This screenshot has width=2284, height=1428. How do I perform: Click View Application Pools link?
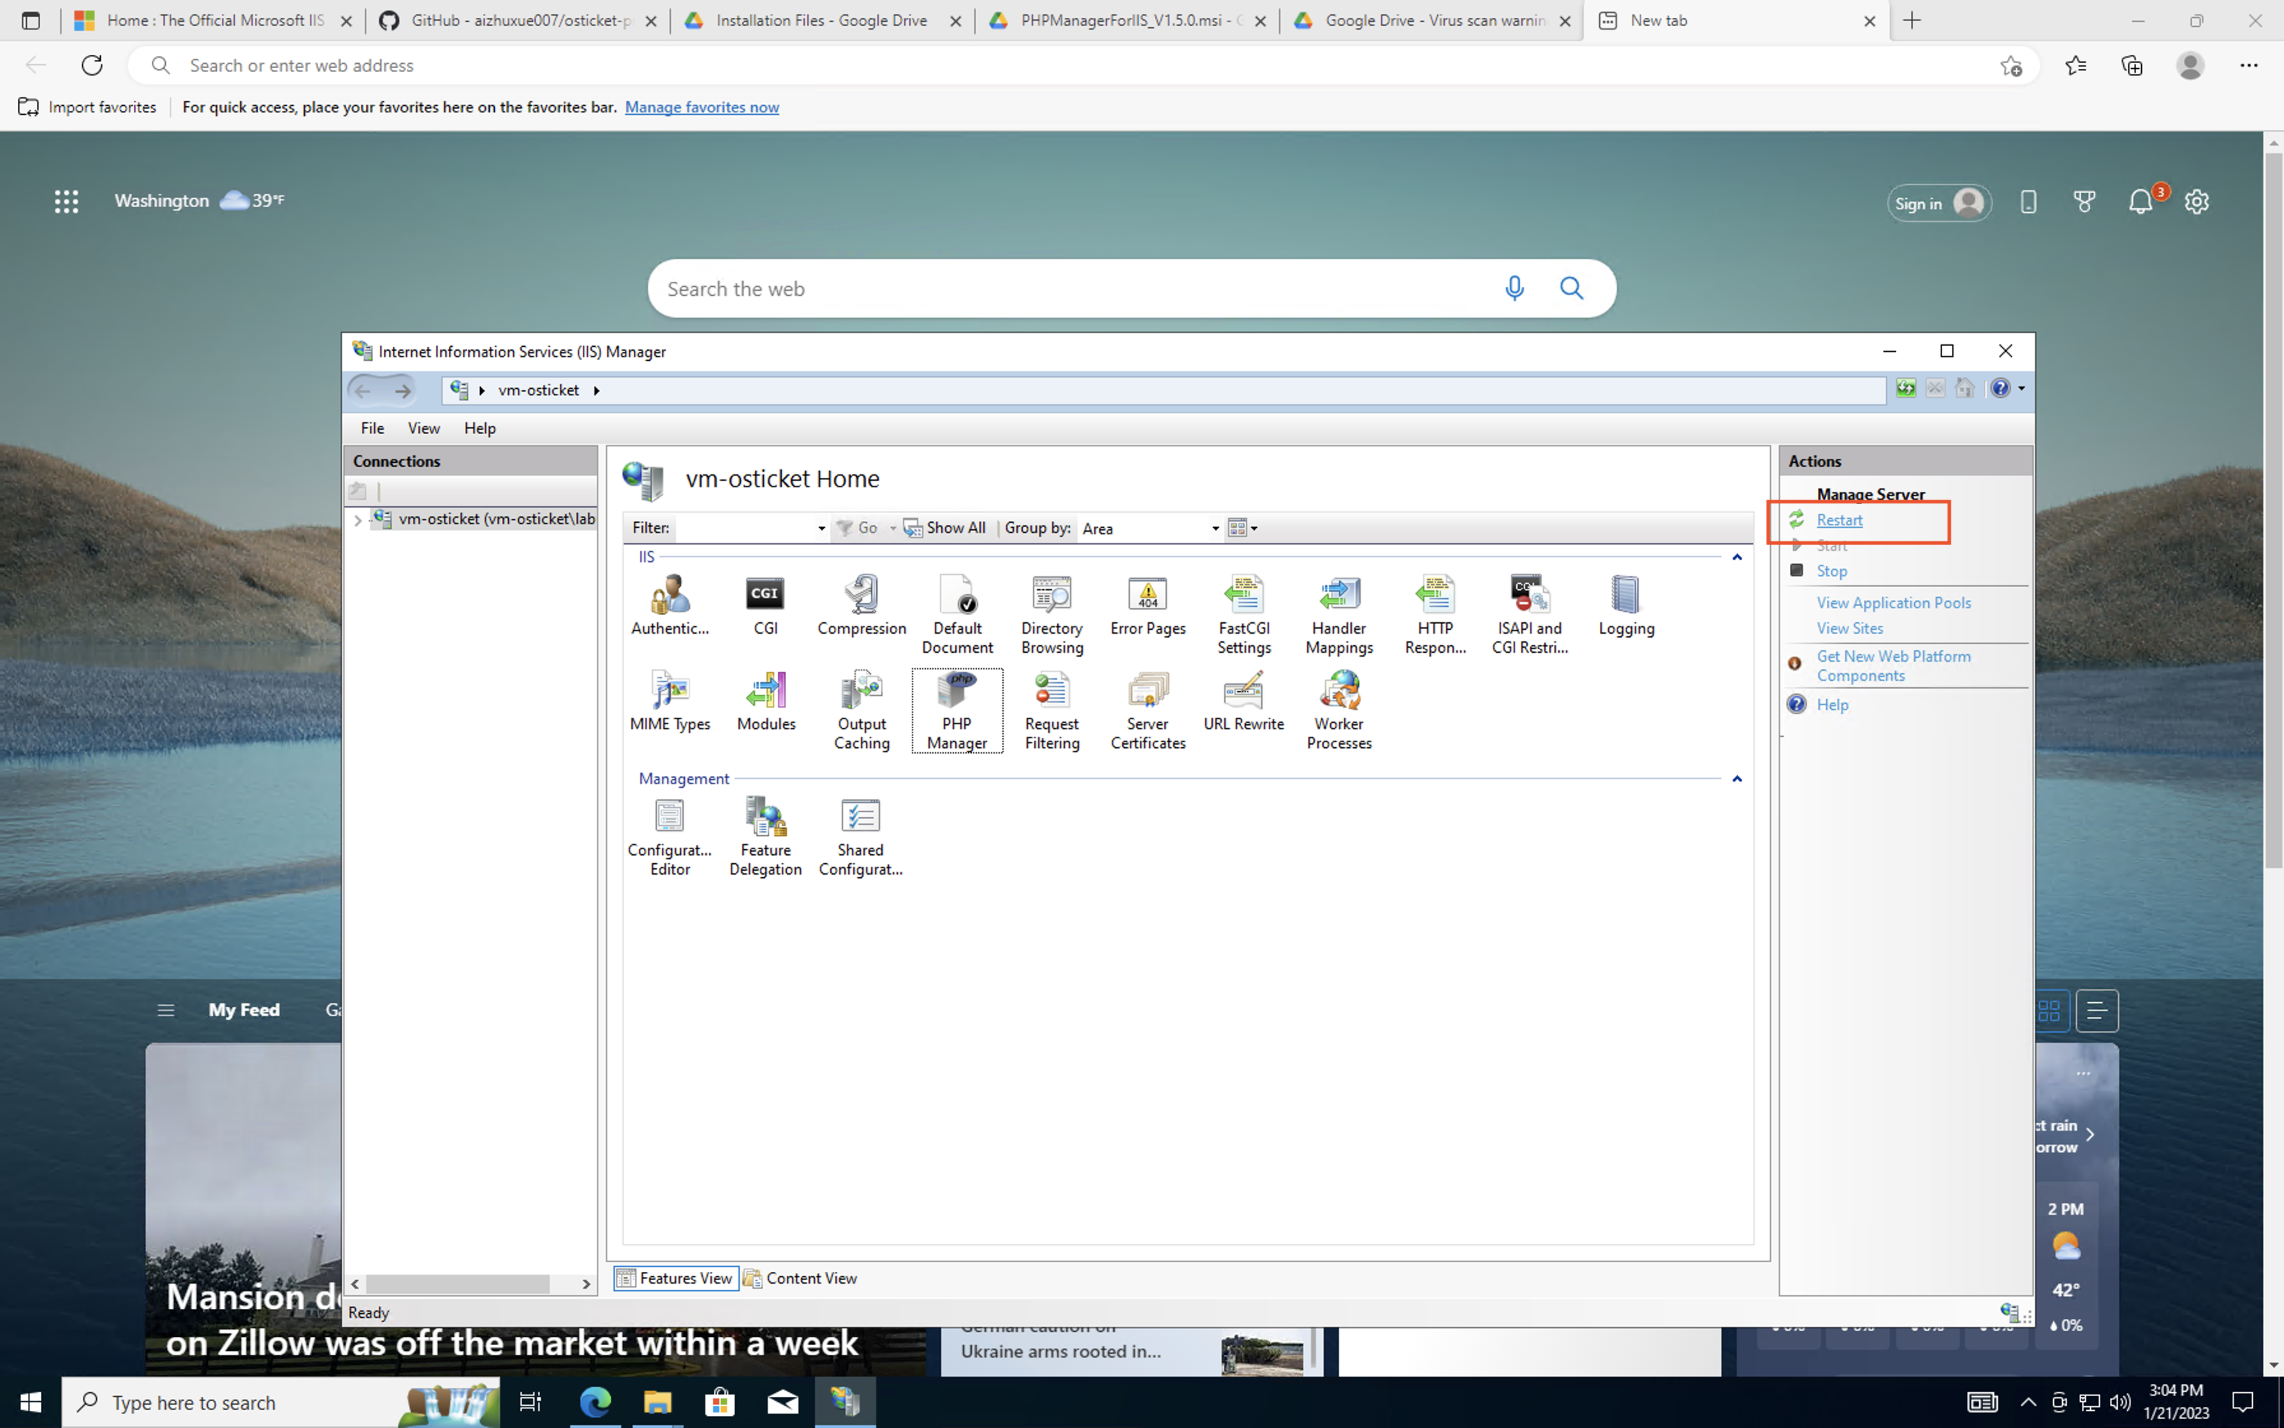pyautogui.click(x=1893, y=602)
